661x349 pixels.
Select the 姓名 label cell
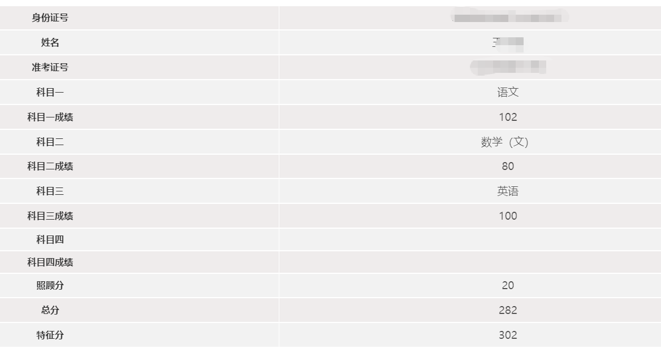(50, 43)
